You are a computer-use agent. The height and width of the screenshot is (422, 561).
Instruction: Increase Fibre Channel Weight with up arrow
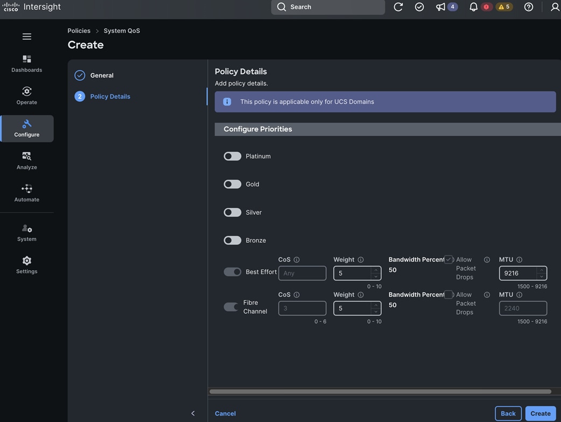point(376,305)
